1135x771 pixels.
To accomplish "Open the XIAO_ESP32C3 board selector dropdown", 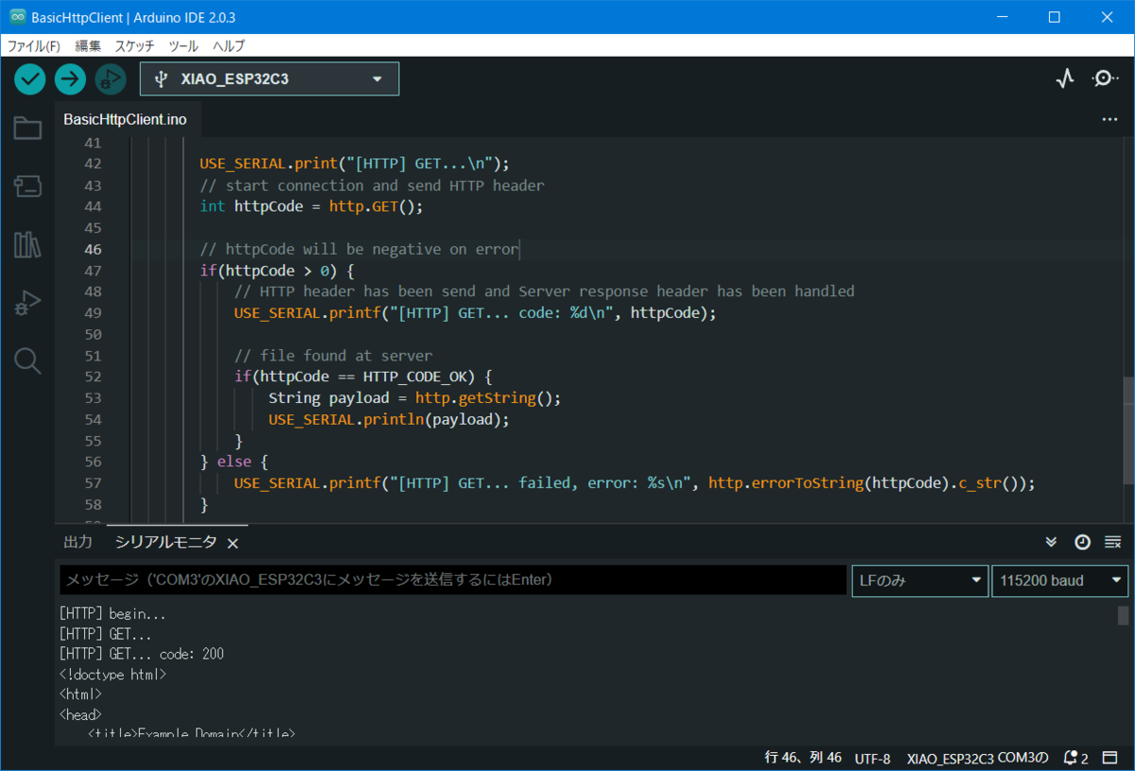I will tap(270, 79).
